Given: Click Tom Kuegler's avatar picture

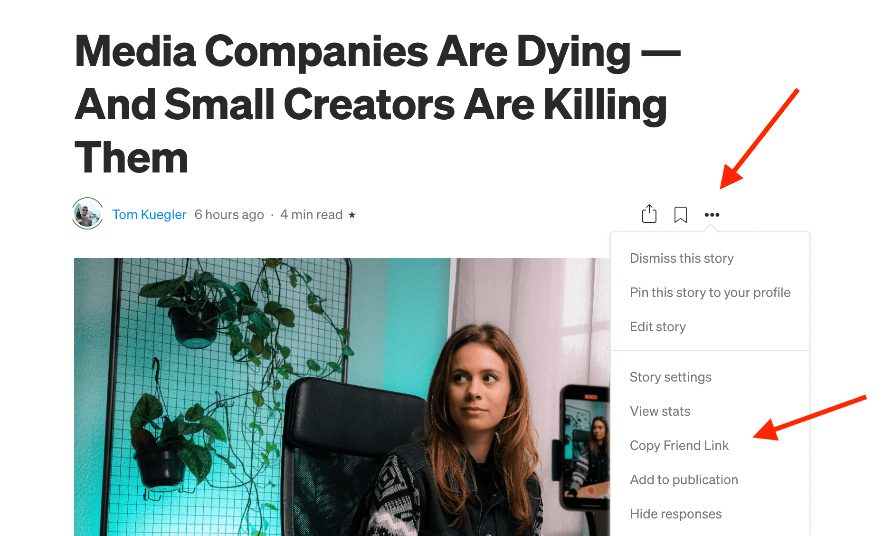Looking at the screenshot, I should (87, 213).
